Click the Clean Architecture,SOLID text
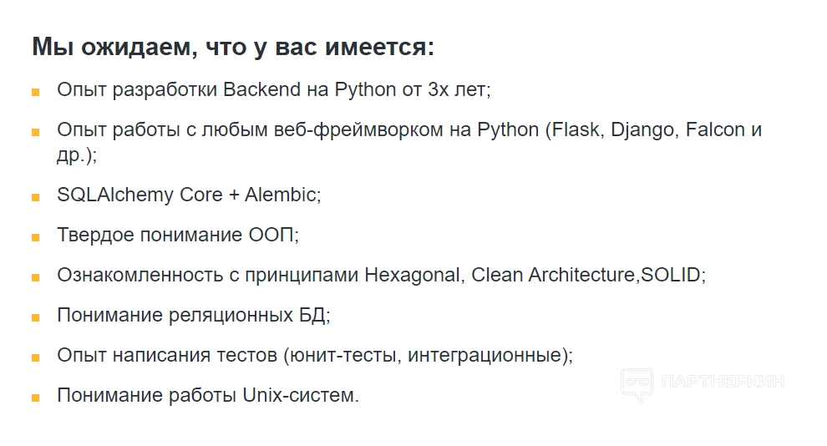Viewport: 827px width, 446px height. [588, 275]
